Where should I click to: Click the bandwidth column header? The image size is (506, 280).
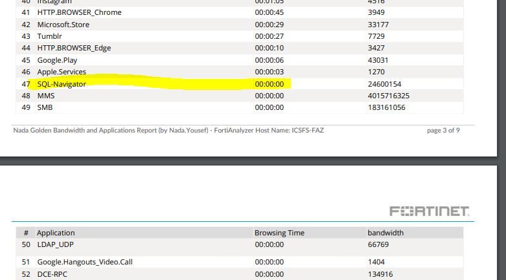coord(385,233)
